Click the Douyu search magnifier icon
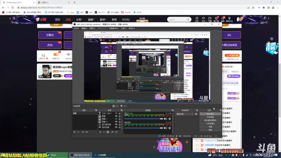The width and height of the screenshot is (281, 158). [x=188, y=20]
